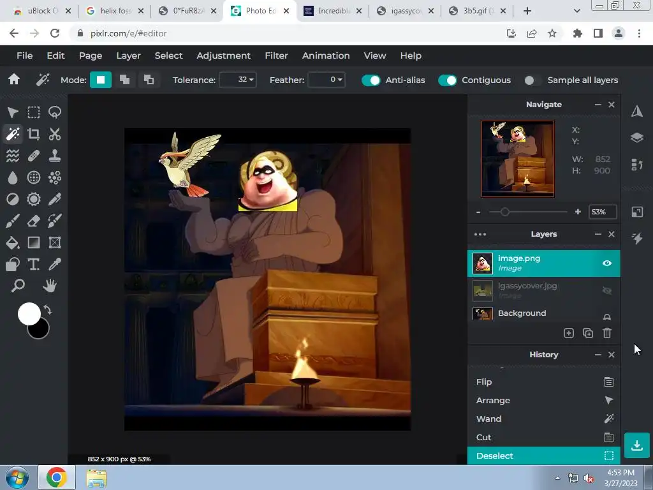Select the Text tool
This screenshot has height=490, width=653.
click(x=34, y=264)
